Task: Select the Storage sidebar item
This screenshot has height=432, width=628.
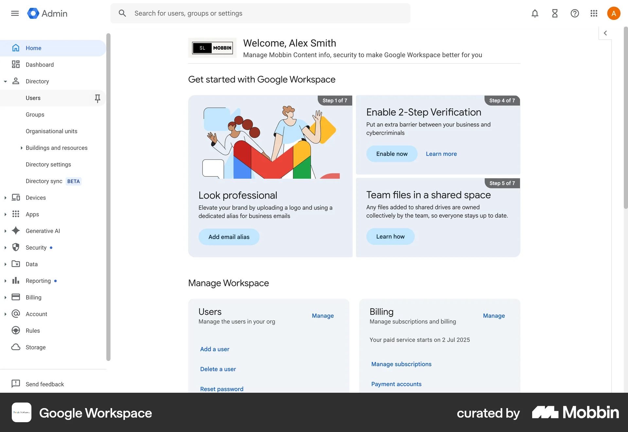Action: click(x=36, y=347)
